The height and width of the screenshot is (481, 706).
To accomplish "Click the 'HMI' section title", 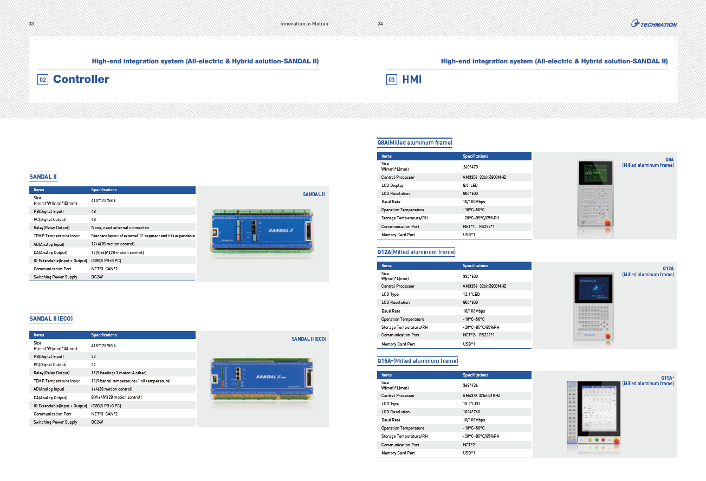I will tap(412, 80).
